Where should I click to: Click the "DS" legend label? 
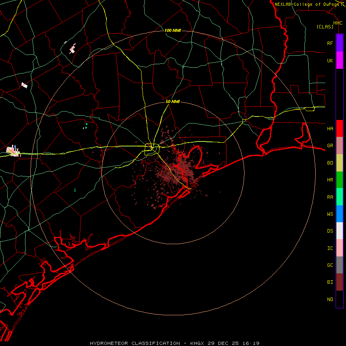(x=330, y=231)
